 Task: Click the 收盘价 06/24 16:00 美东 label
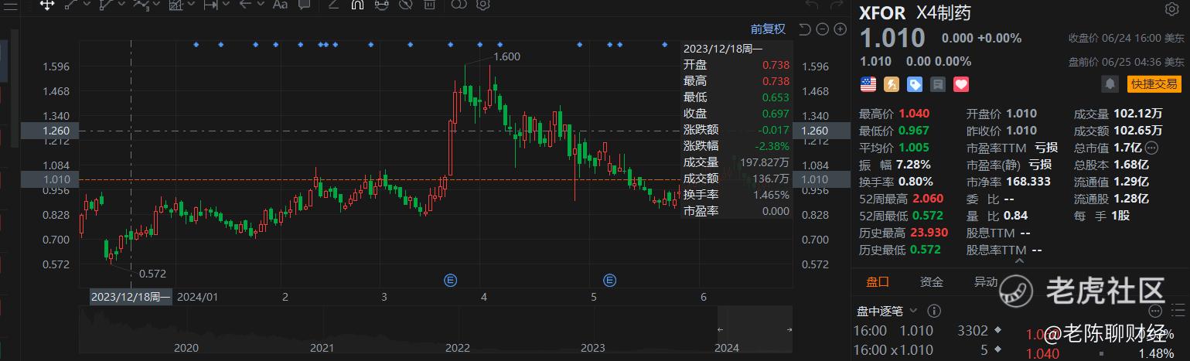coord(1126,38)
